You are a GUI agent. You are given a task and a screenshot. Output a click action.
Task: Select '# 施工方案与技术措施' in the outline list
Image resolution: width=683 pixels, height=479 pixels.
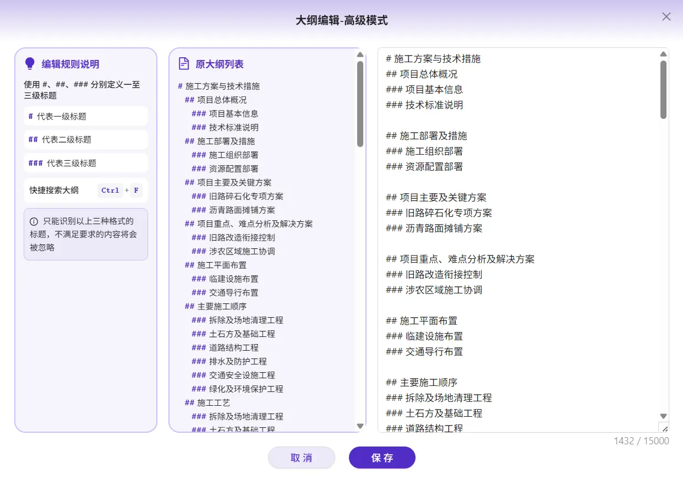click(x=219, y=86)
